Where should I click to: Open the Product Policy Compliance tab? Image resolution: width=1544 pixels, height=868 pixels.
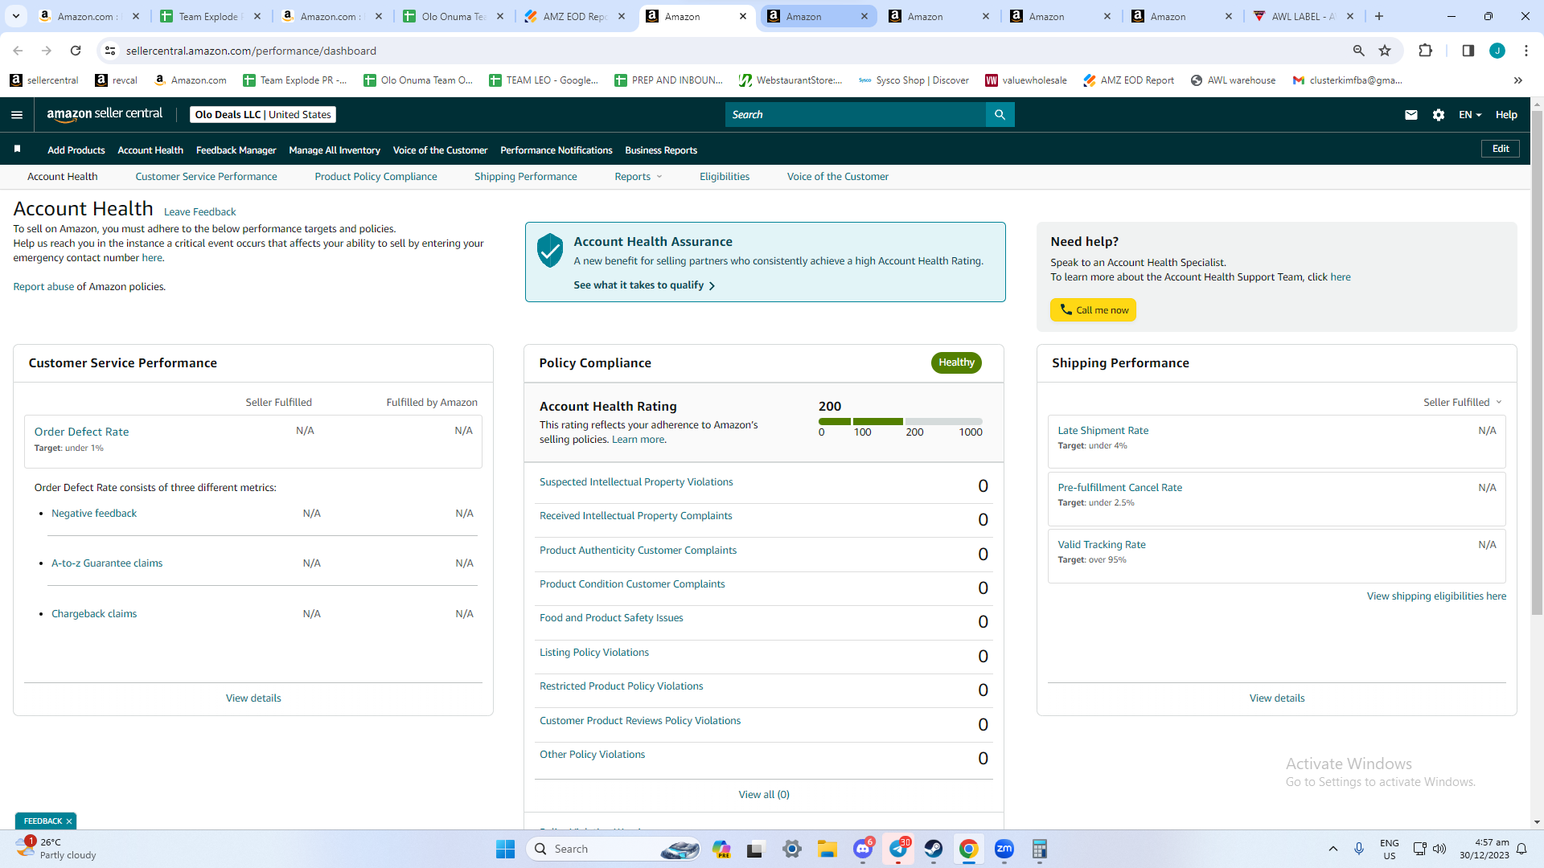[376, 177]
